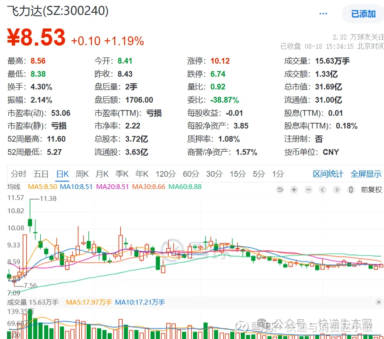Screen dimensions: 384x339
Task: Click the MA5:8.50 moving average label
Action: (x=42, y=187)
